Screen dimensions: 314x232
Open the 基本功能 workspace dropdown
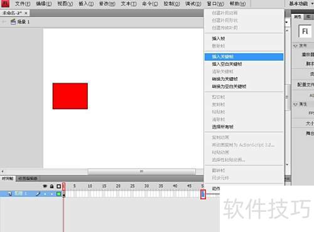301,4
